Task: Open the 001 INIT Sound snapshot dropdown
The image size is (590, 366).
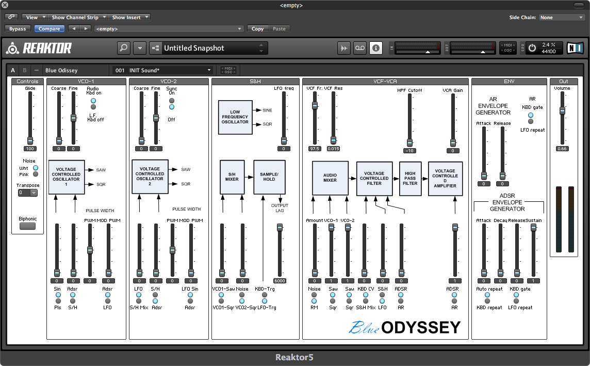Action: (x=163, y=70)
